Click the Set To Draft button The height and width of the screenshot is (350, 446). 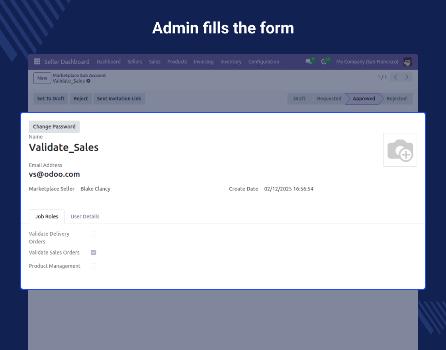51,99
